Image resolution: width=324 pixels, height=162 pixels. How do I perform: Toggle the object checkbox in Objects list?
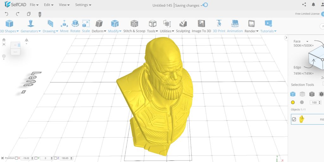(x=294, y=119)
